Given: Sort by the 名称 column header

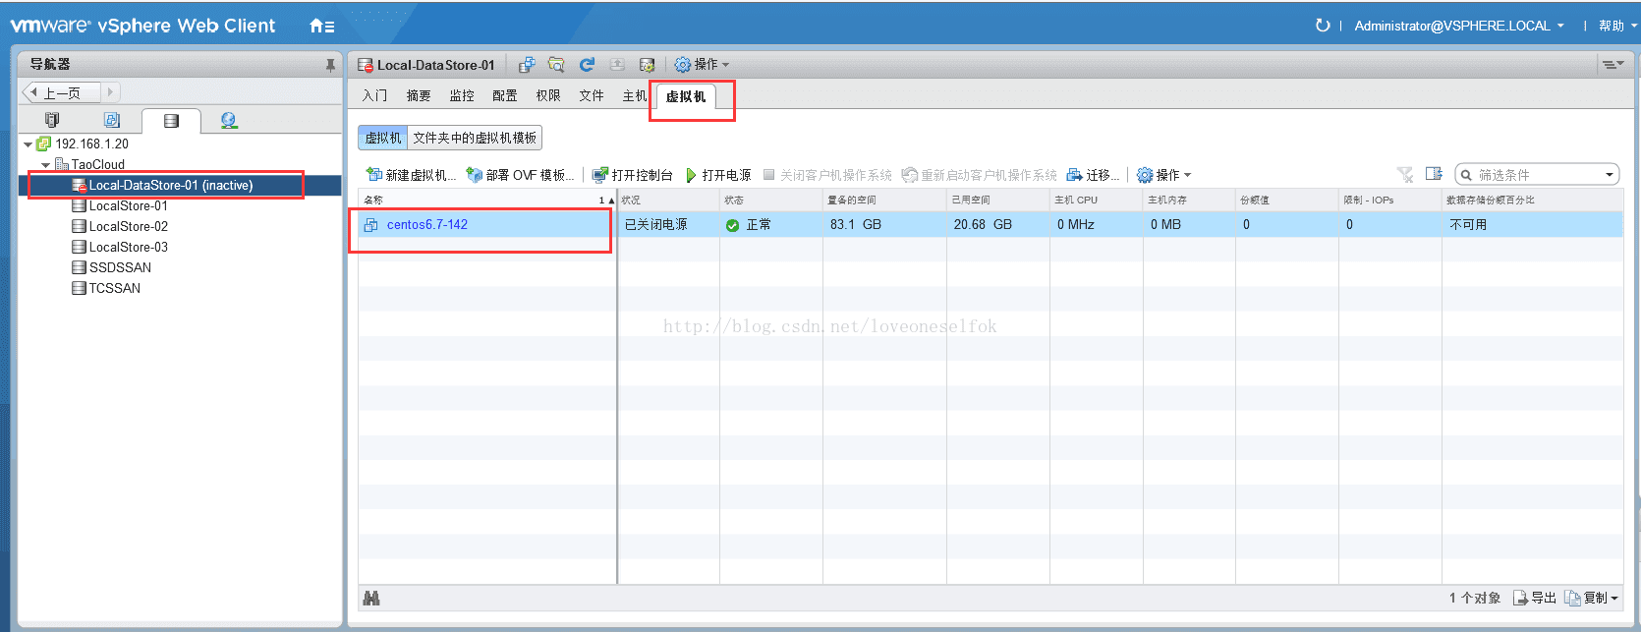Looking at the screenshot, I should point(488,200).
